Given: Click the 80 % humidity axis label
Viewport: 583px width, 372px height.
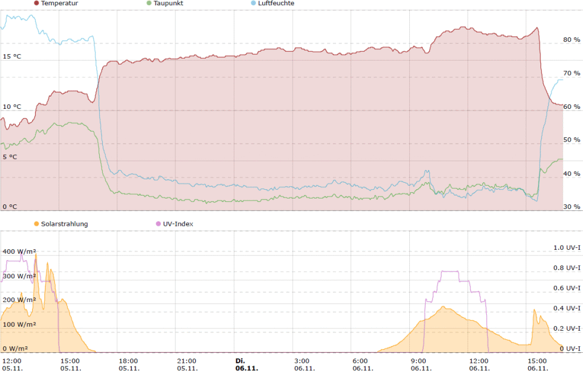Looking at the screenshot, I should tap(571, 40).
